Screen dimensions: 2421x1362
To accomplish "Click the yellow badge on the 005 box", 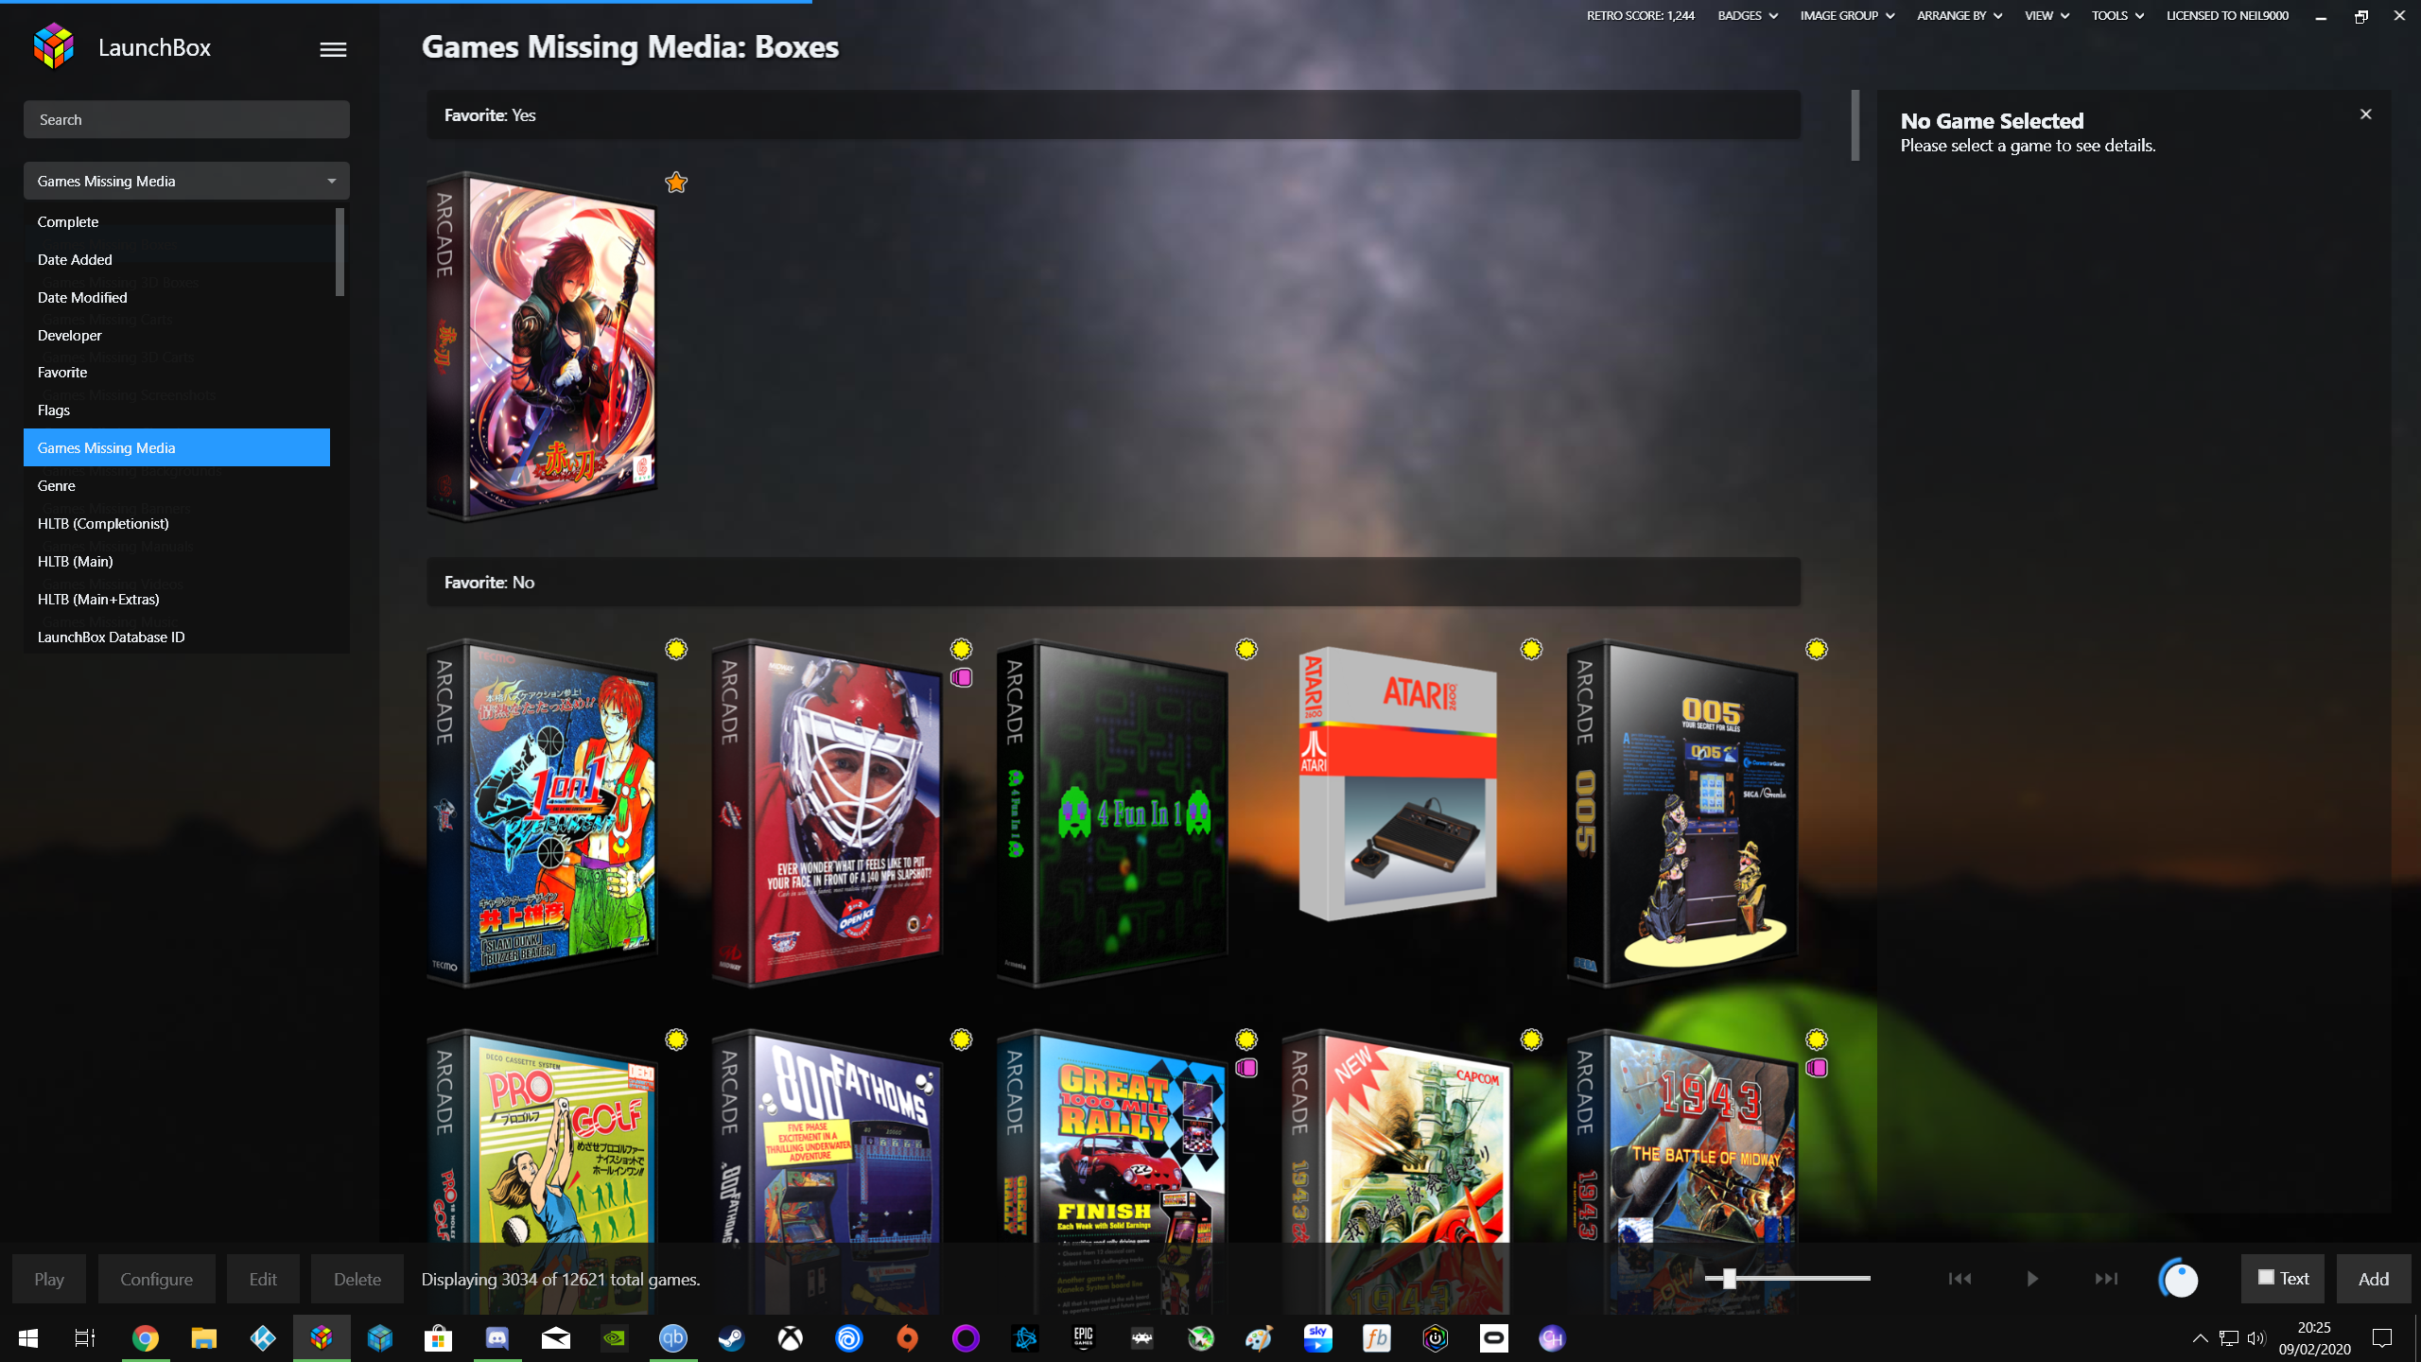I will [1817, 650].
